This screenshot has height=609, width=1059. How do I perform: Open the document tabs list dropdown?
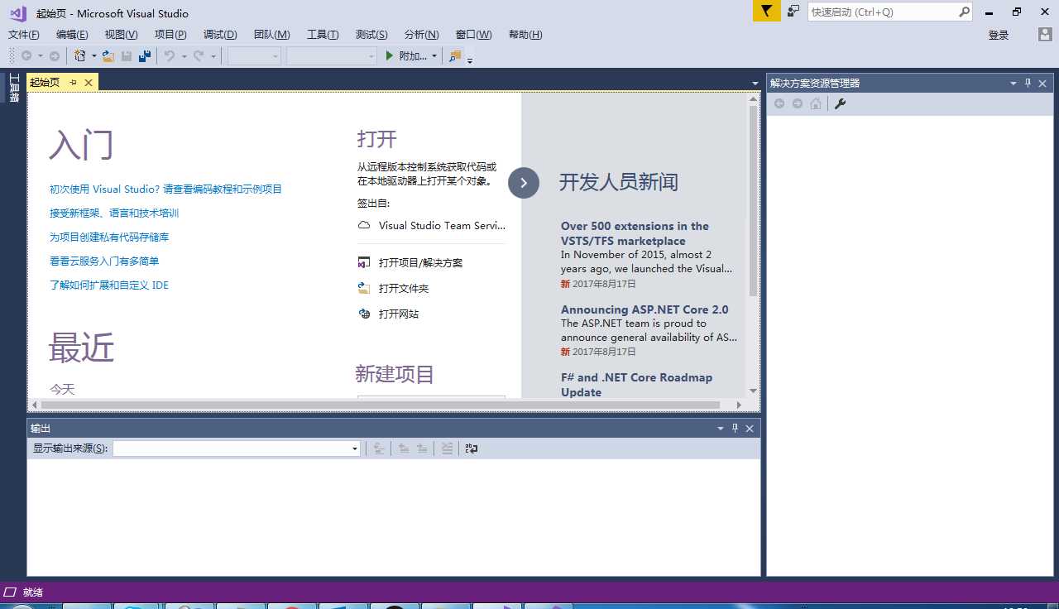click(755, 84)
